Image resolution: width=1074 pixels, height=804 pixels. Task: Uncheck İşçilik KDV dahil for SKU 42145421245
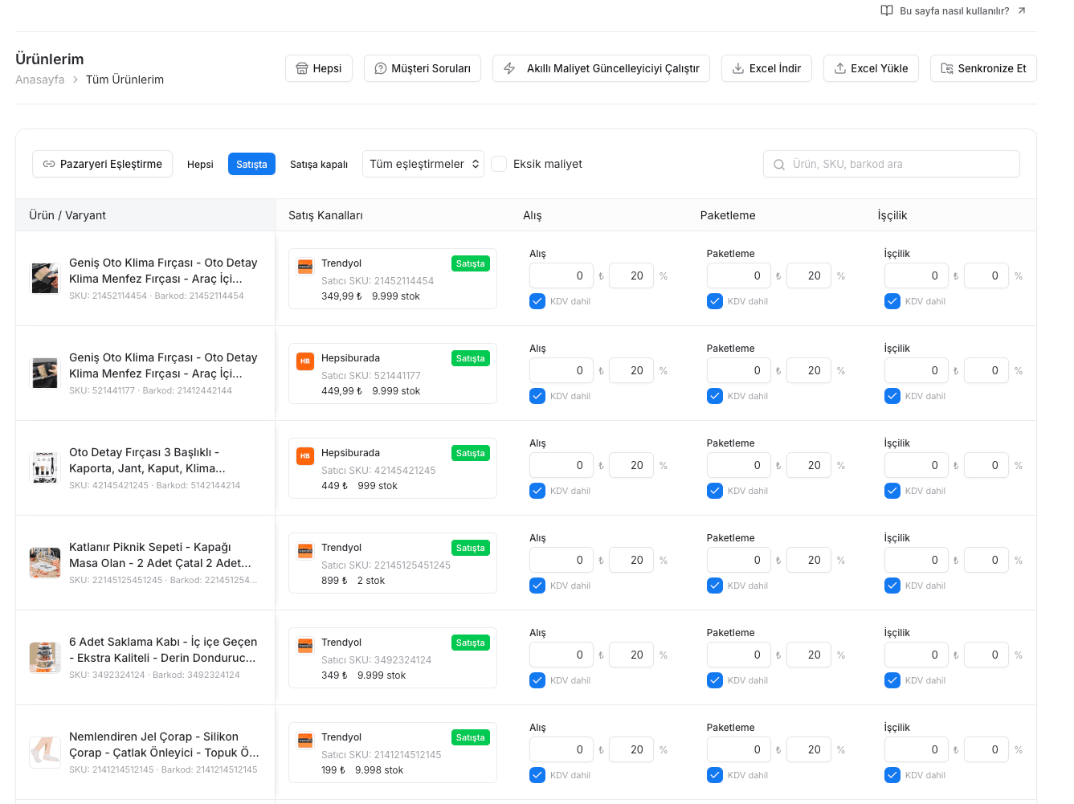pyautogui.click(x=892, y=491)
